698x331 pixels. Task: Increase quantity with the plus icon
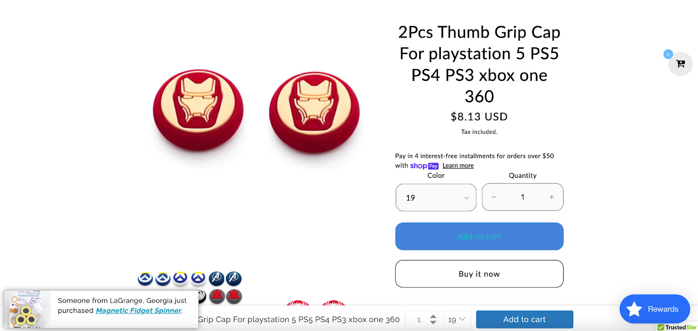[551, 197]
